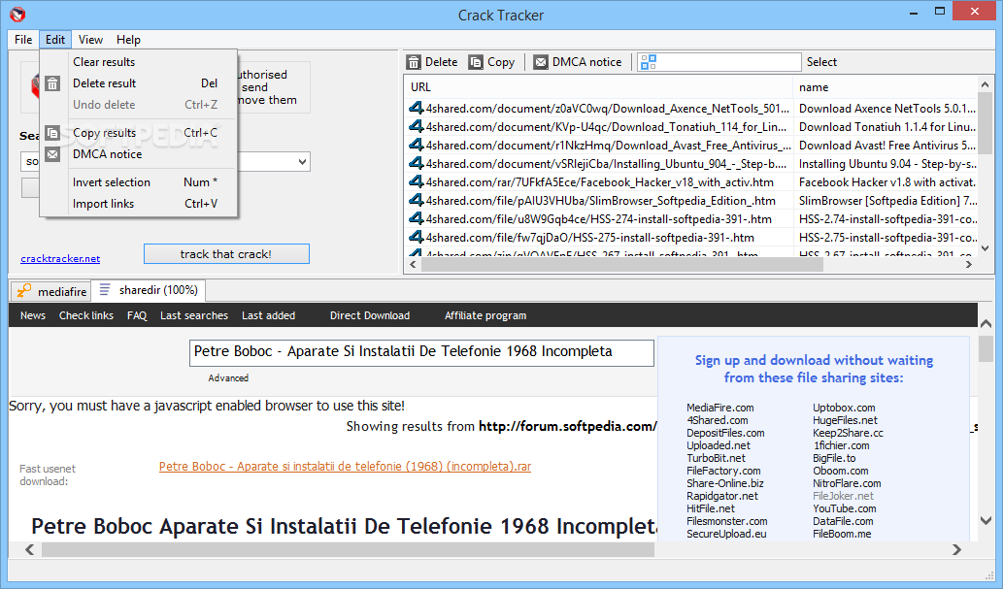Click results list horizontal scroll left arrow
The image size is (1003, 589).
[414, 264]
